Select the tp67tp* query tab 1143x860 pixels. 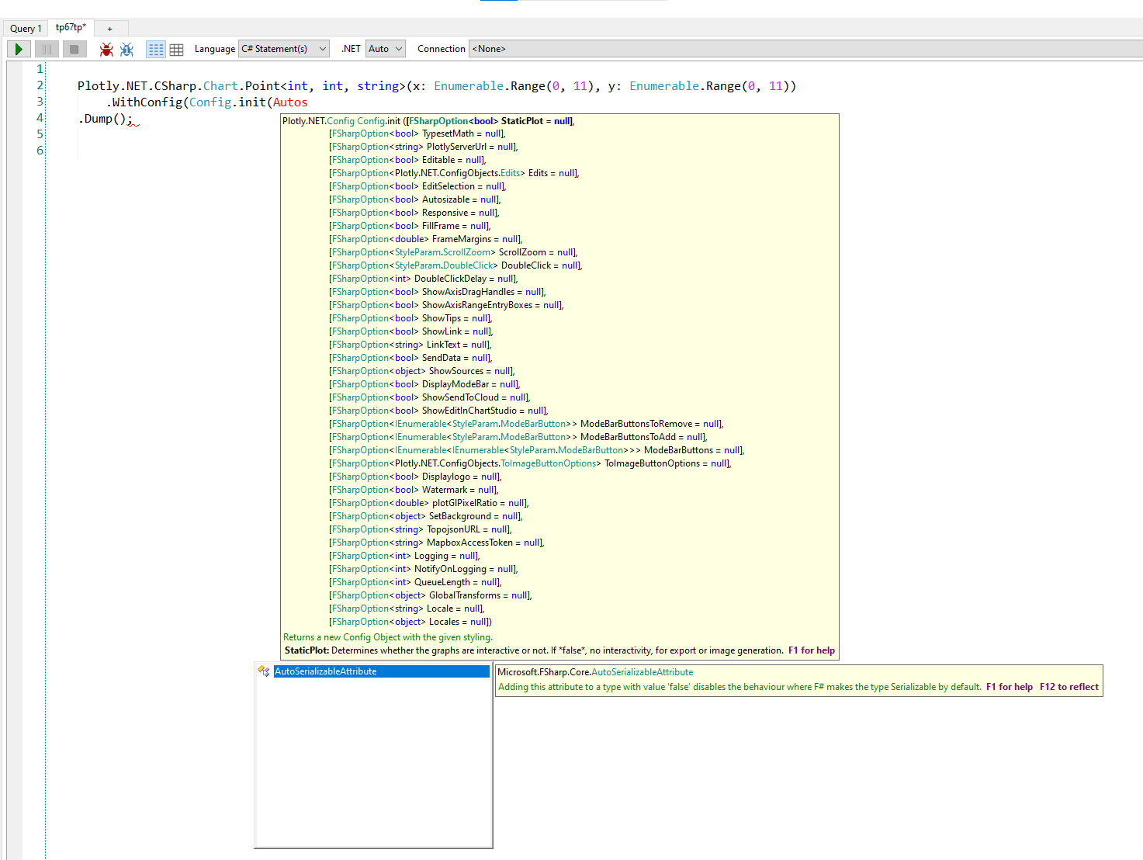tap(71, 27)
